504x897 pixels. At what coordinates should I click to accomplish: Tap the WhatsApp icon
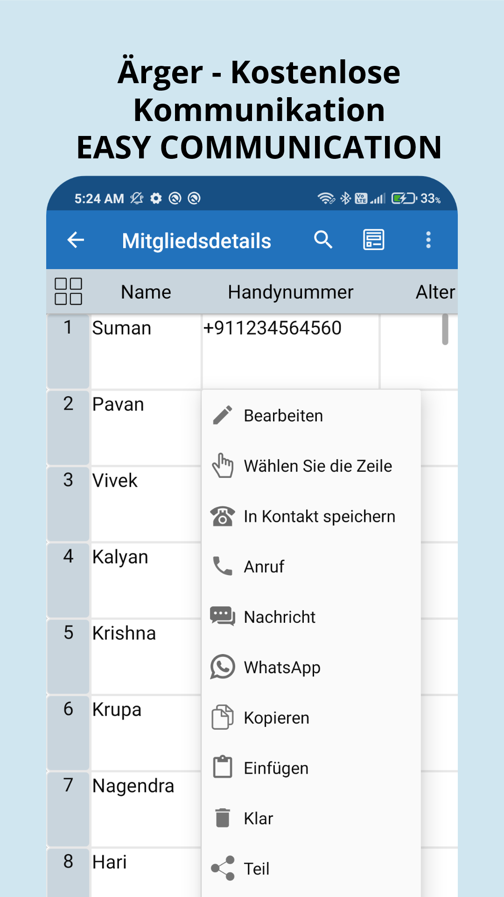pos(223,667)
